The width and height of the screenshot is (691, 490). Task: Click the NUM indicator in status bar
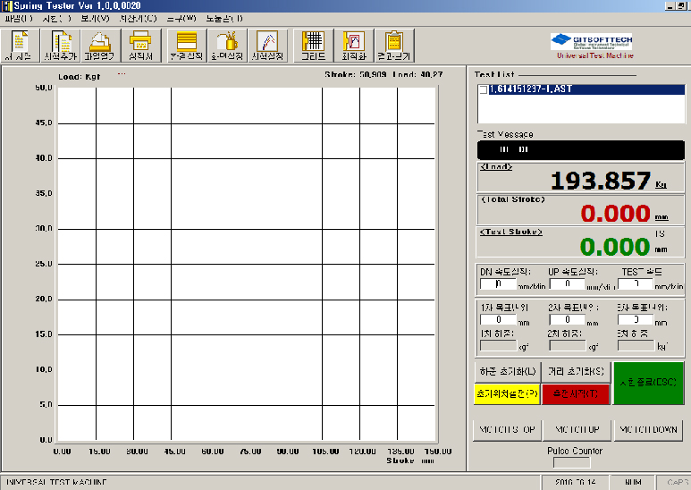pos(633,483)
